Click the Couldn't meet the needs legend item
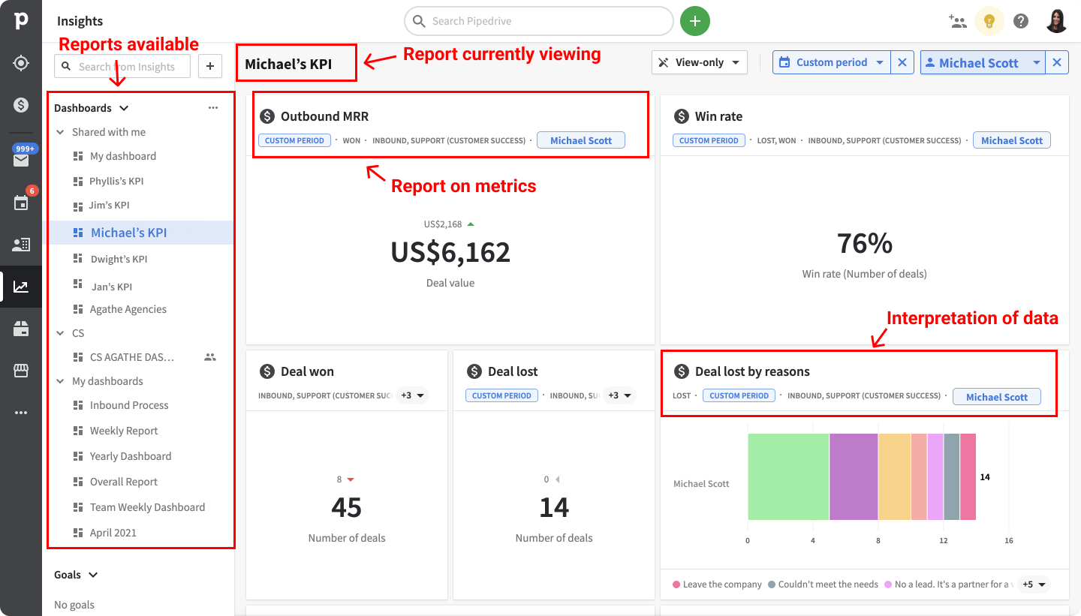The height and width of the screenshot is (616, 1081). 823,584
